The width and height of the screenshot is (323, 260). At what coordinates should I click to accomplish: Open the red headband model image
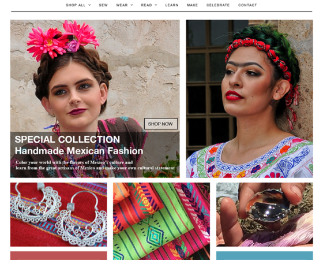[249, 99]
